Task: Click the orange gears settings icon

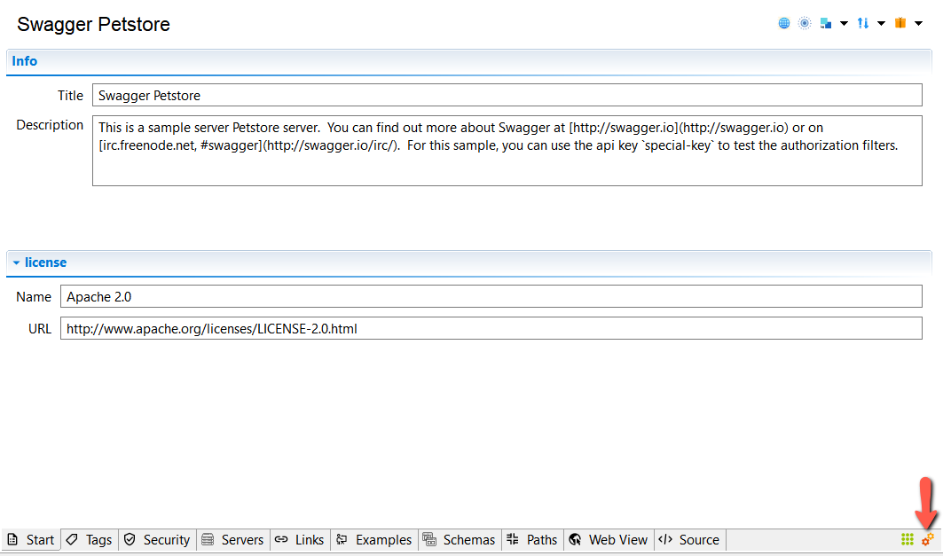Action: (927, 540)
